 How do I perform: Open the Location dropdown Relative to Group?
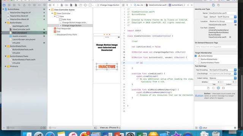click(222, 21)
